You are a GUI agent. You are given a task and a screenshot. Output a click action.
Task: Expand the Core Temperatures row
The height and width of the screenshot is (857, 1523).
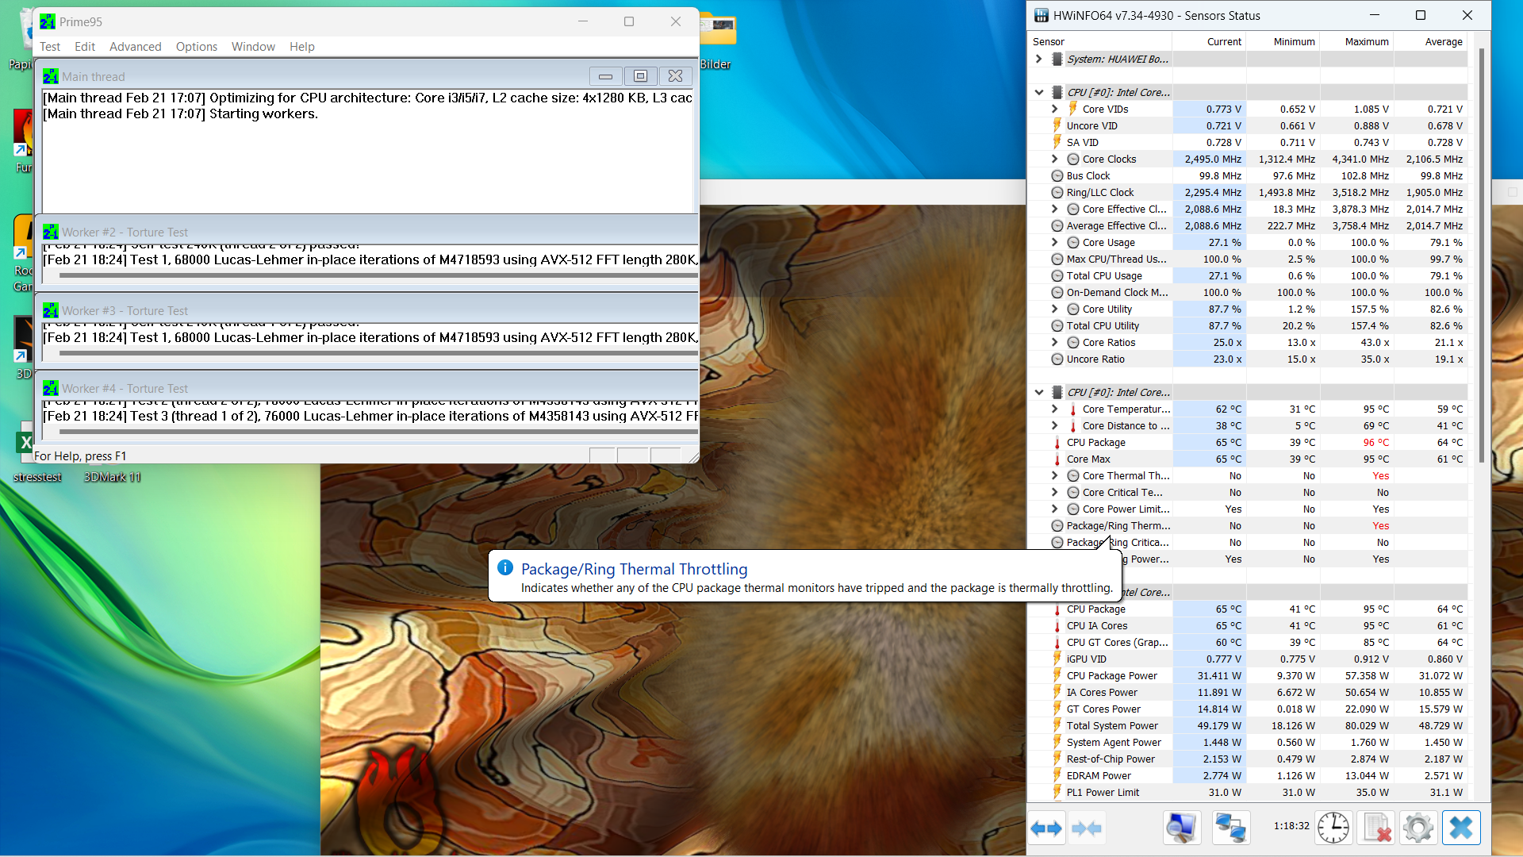tap(1054, 409)
